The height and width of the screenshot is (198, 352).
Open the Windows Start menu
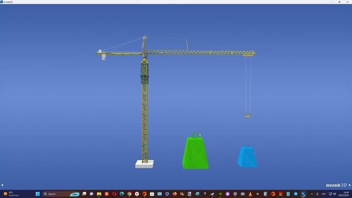[x=38, y=194]
